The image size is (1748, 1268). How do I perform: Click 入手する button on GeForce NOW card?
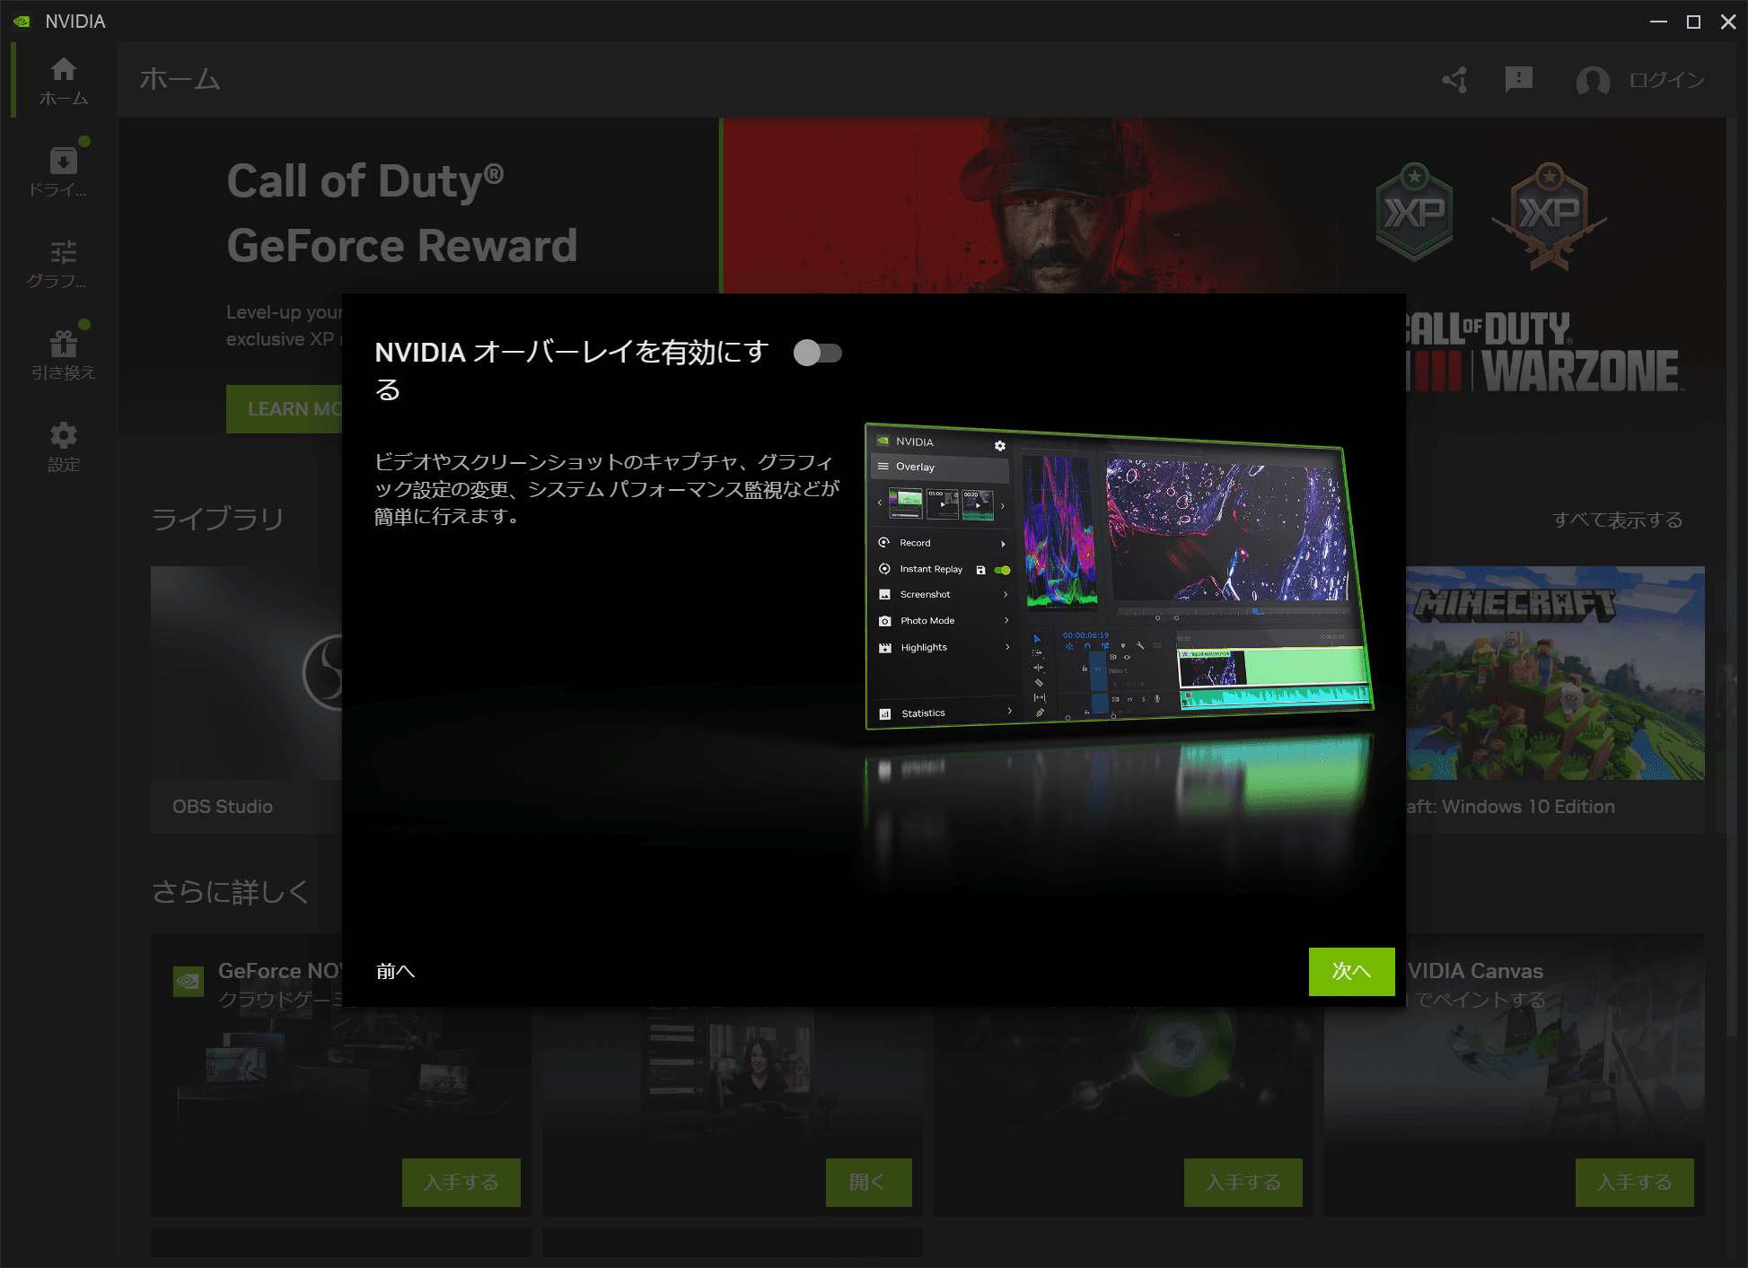click(461, 1182)
